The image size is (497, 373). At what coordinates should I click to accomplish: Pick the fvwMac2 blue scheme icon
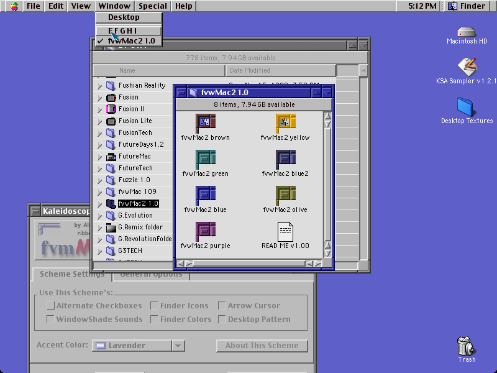click(206, 195)
